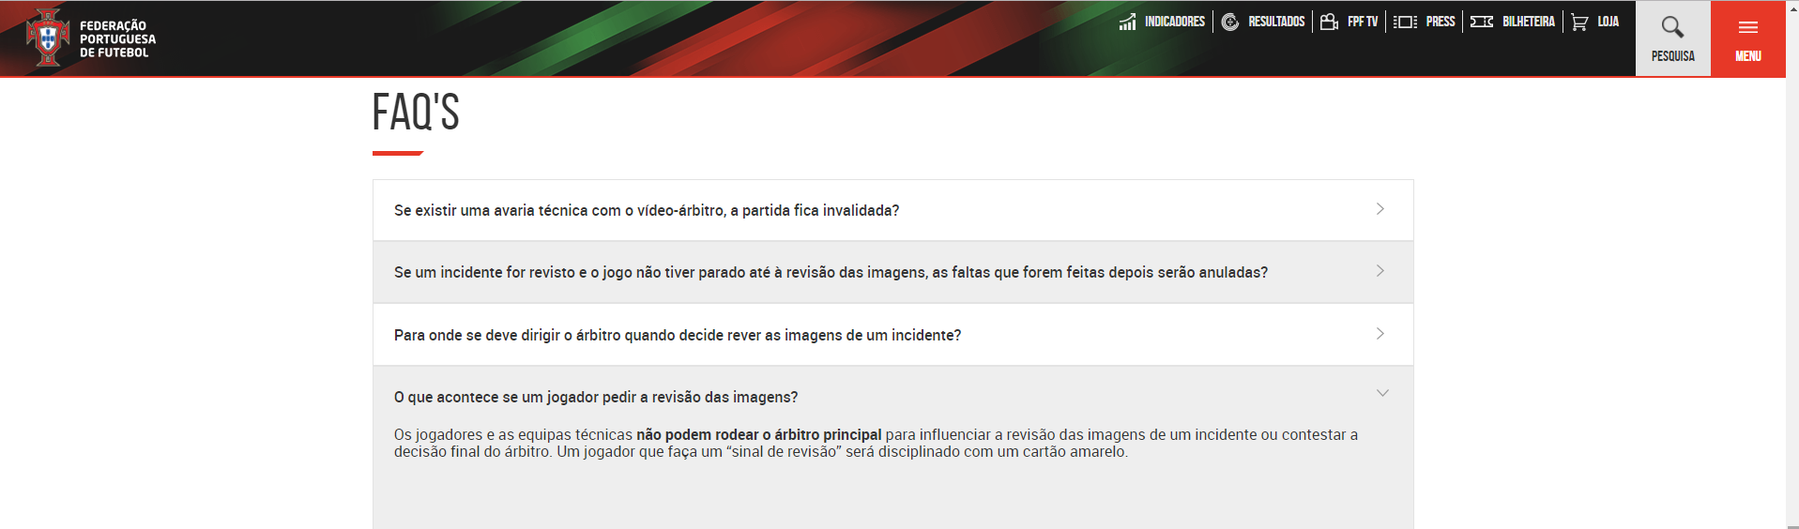Click the FAQ'S page heading
Viewport: 1799px width, 529px height.
[x=416, y=113]
